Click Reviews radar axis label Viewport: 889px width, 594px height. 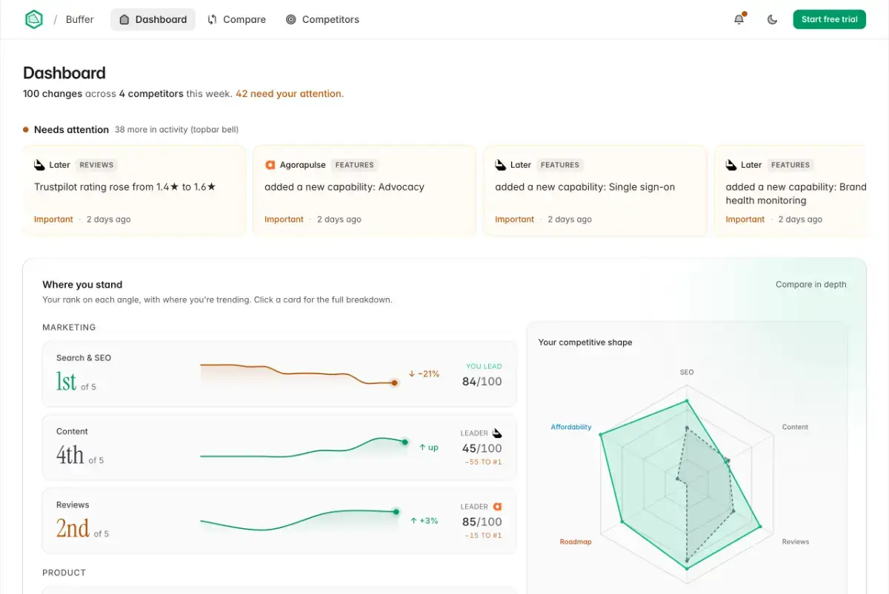click(796, 541)
